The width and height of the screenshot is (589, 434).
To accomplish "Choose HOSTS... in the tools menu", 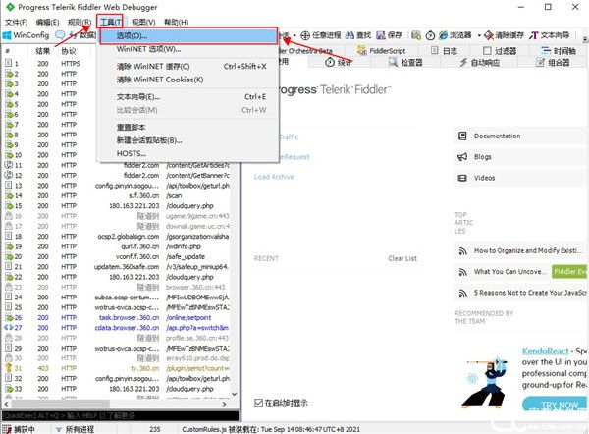I will click(x=187, y=153).
